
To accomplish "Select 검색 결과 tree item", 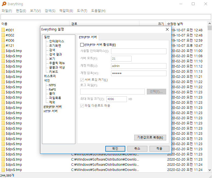I will [55, 54].
